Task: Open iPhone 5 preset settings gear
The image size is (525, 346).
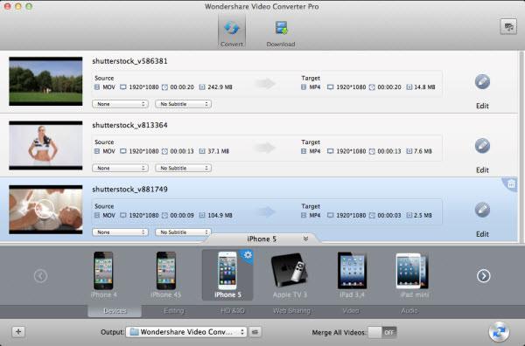Action: coord(248,255)
